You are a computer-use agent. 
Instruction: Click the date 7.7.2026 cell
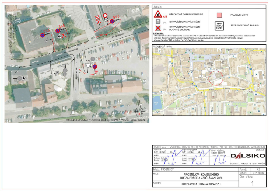258,173
